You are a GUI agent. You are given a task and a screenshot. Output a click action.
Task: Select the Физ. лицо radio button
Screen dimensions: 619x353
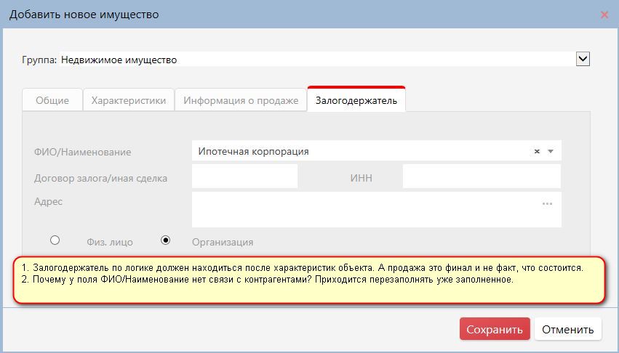(x=55, y=240)
